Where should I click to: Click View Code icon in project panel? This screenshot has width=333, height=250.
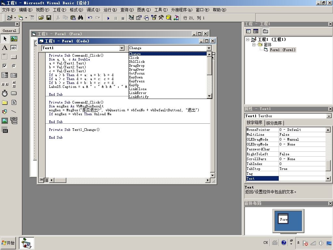pos(248,31)
